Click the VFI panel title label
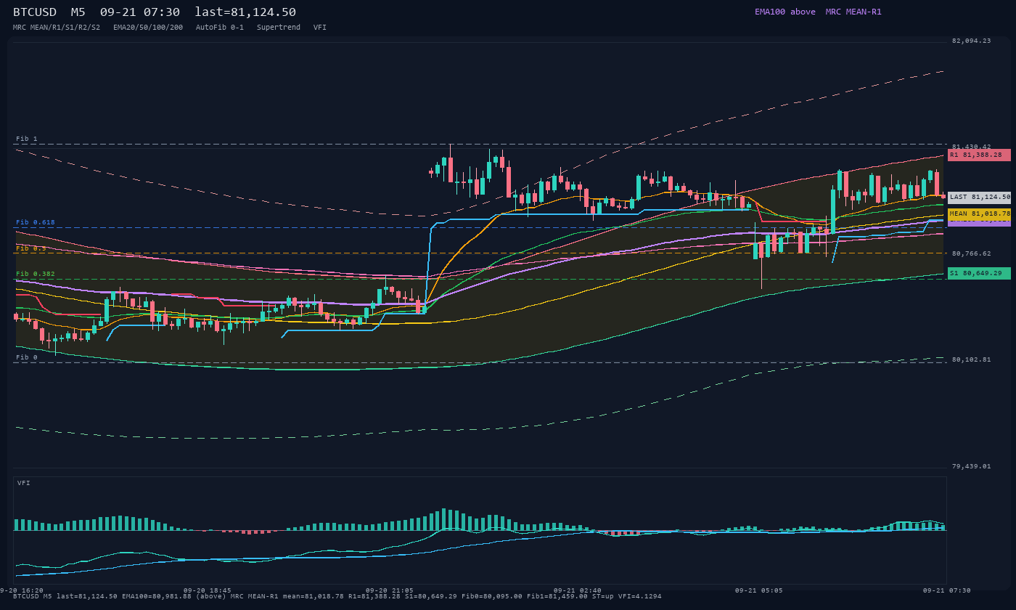This screenshot has width=1016, height=610. (x=24, y=483)
